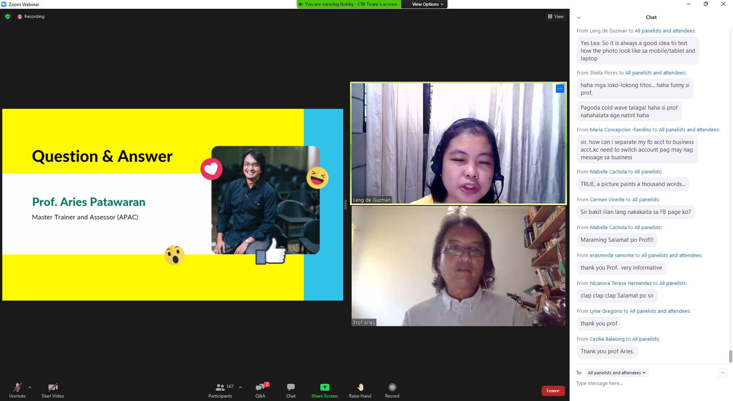The image size is (733, 401).
Task: Click the heart reaction emoji on slide
Action: coord(212,169)
